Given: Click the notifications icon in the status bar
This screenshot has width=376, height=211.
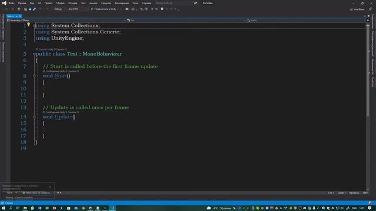Looking at the screenshot, I should click(371, 203).
